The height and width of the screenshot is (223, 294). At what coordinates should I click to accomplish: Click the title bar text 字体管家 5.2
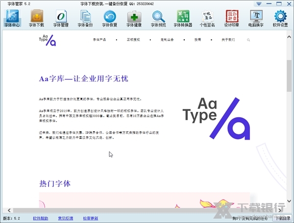(19, 4)
